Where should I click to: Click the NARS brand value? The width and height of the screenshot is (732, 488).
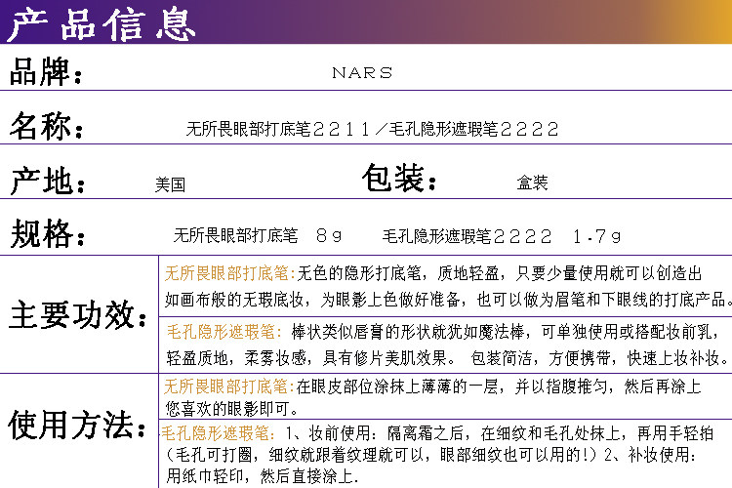pyautogui.click(x=362, y=73)
